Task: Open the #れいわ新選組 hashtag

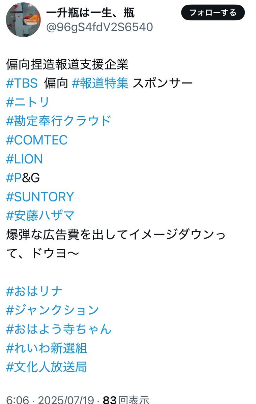Action: pyautogui.click(x=47, y=348)
